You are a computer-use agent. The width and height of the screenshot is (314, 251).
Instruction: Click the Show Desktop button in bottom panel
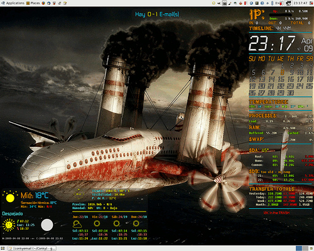tap(3, 248)
